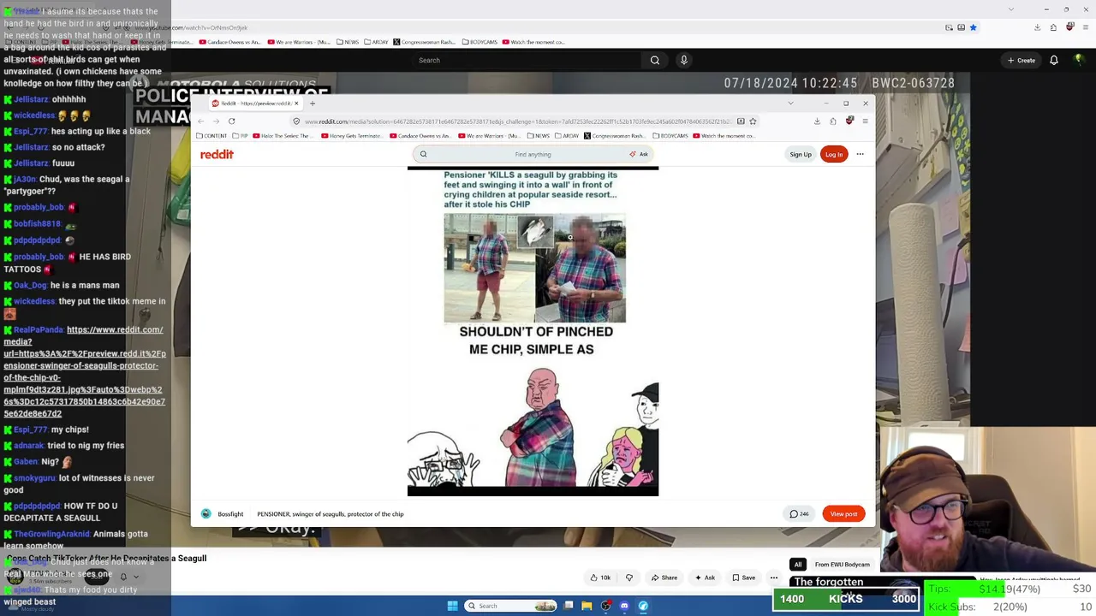Share the YouTube video
Image resolution: width=1096 pixels, height=616 pixels.
(x=664, y=577)
